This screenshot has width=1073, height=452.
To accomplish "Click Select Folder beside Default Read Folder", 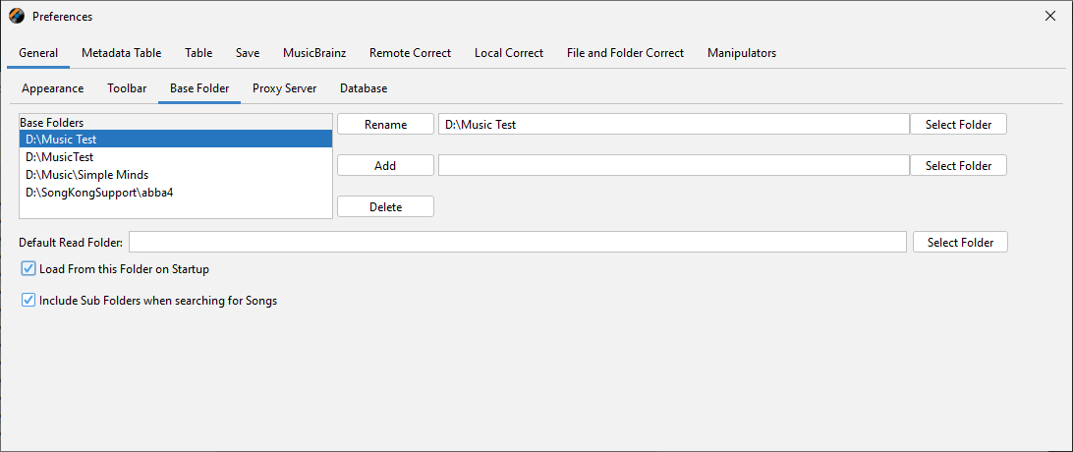I will coord(959,242).
